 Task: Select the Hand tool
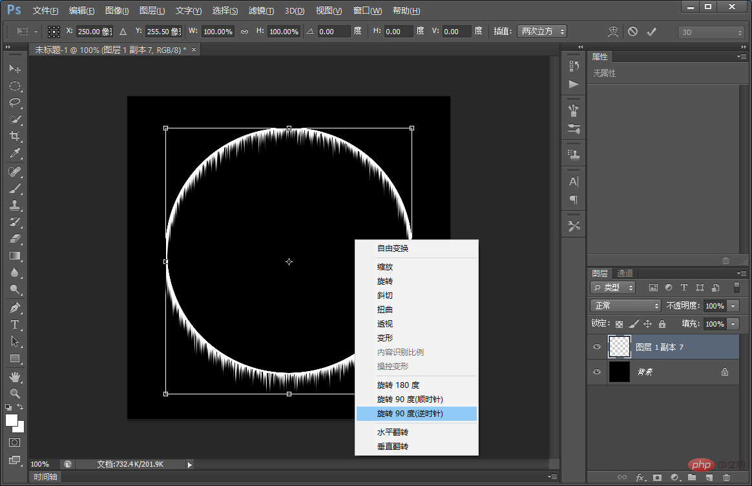(15, 376)
